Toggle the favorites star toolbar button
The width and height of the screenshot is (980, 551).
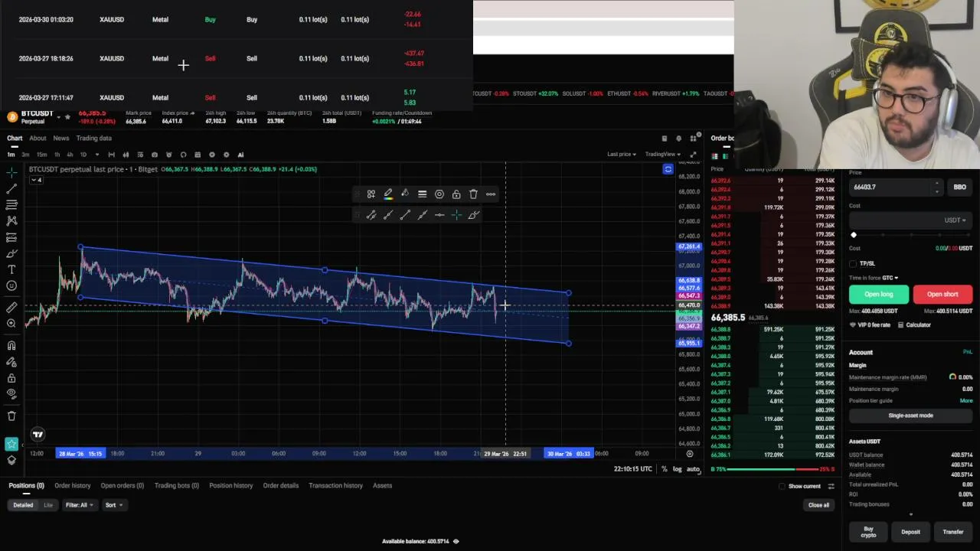pos(11,444)
